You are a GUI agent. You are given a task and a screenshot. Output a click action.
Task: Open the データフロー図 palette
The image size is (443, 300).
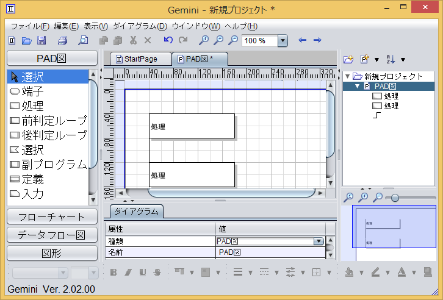coord(52,235)
